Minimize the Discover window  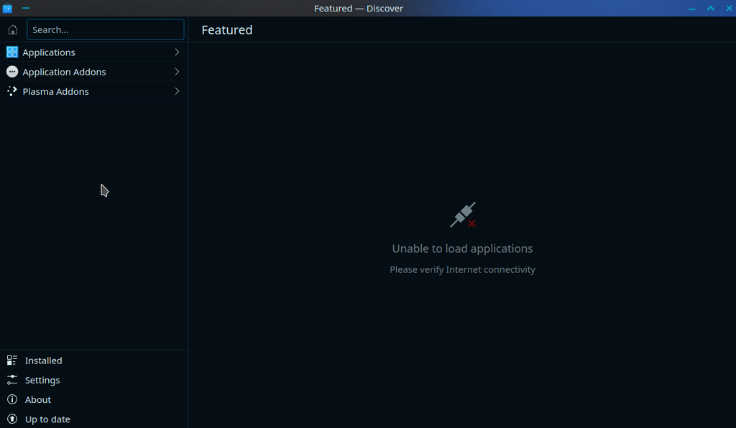pos(692,9)
